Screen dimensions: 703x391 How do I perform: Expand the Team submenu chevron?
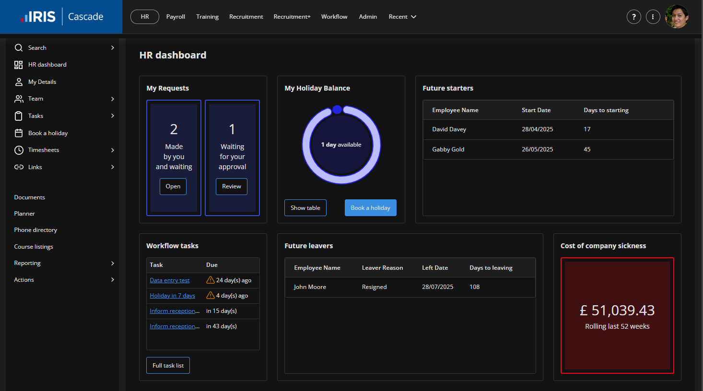pyautogui.click(x=113, y=99)
